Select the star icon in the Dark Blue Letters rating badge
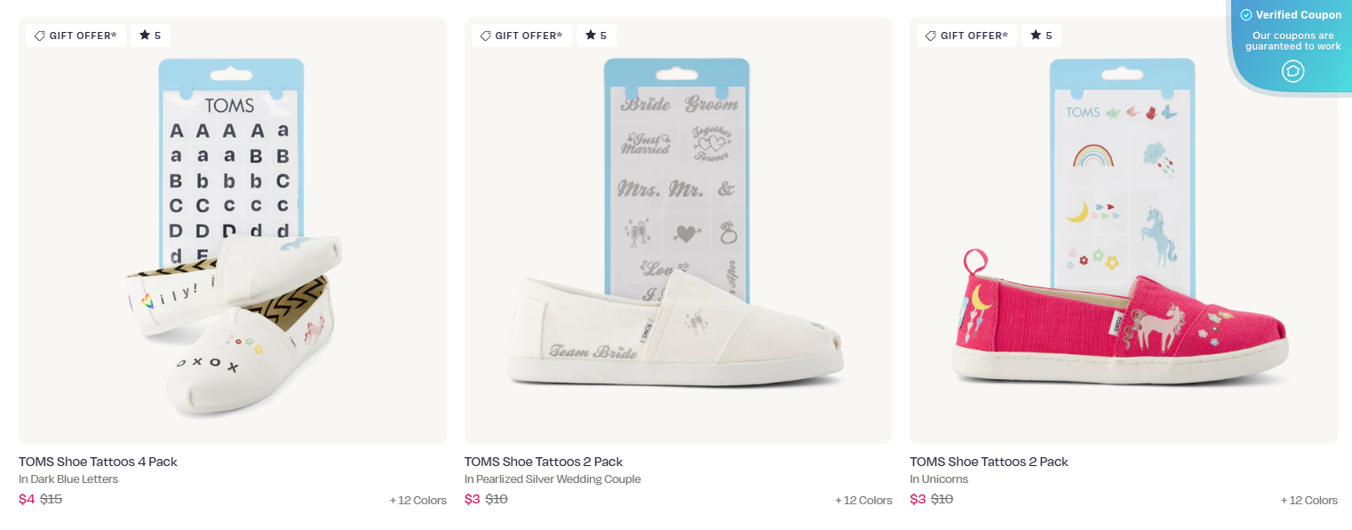Screen dimensions: 1352x530 point(146,35)
